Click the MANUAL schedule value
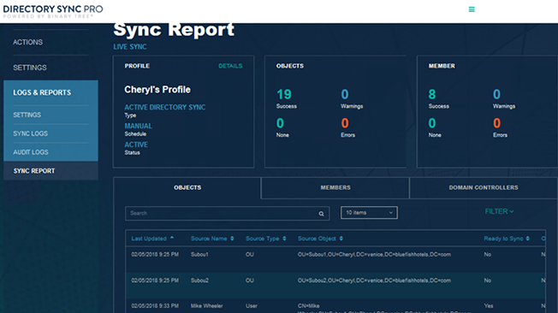 point(138,126)
